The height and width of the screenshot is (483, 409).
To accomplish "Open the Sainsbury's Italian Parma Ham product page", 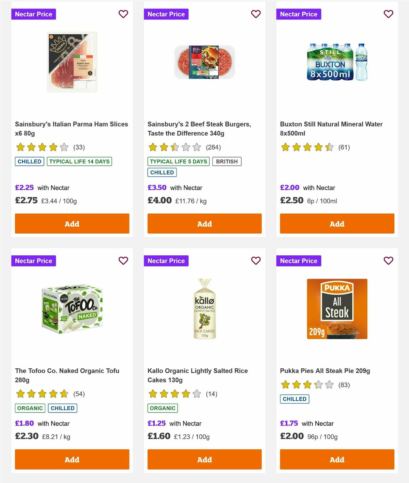I will click(72, 129).
